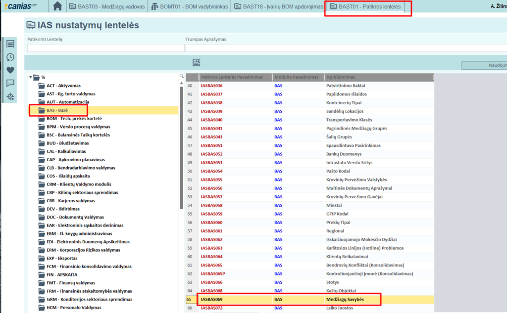Sort by Modulio Pavadinimas column header

[297, 77]
